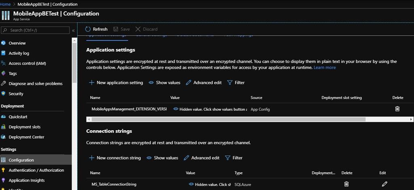The width and height of the screenshot is (414, 190).
Task: Reveal hidden value of MS_TableConnectionString
Action: [x=191, y=184]
